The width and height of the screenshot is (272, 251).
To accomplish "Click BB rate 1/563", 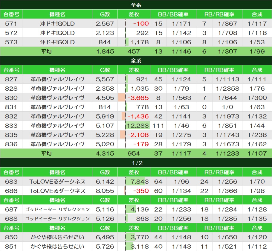I will [x=181, y=98].
